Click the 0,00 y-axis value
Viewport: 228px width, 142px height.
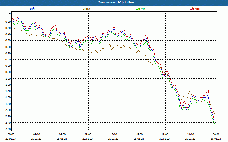tap(8, 47)
